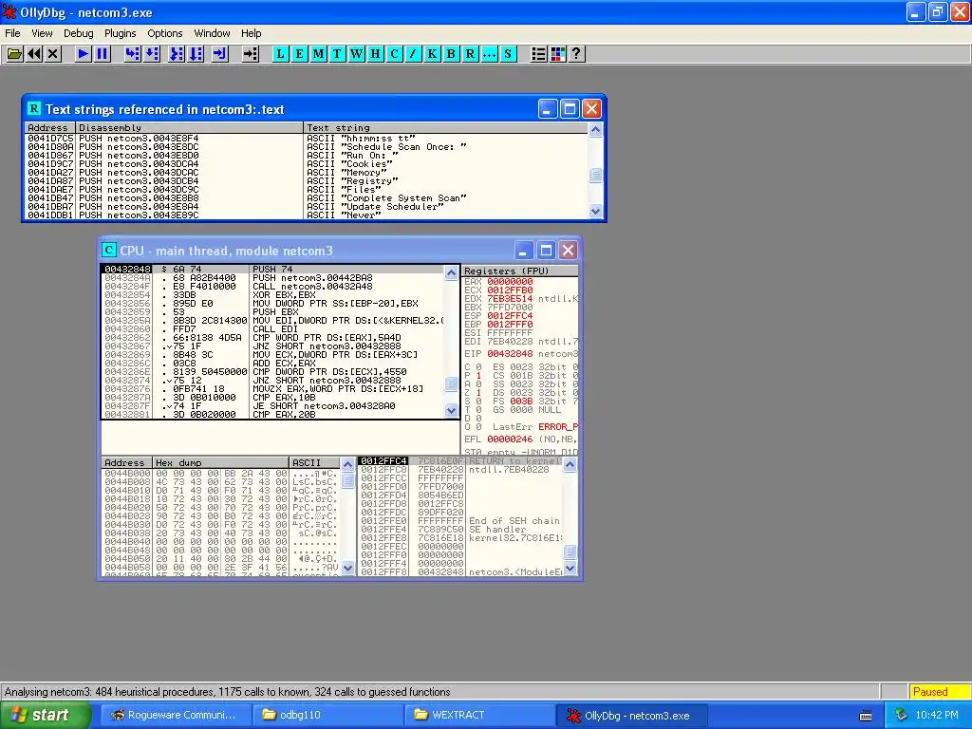The height and width of the screenshot is (729, 972).
Task: Show Patches with slash button
Action: pos(413,54)
